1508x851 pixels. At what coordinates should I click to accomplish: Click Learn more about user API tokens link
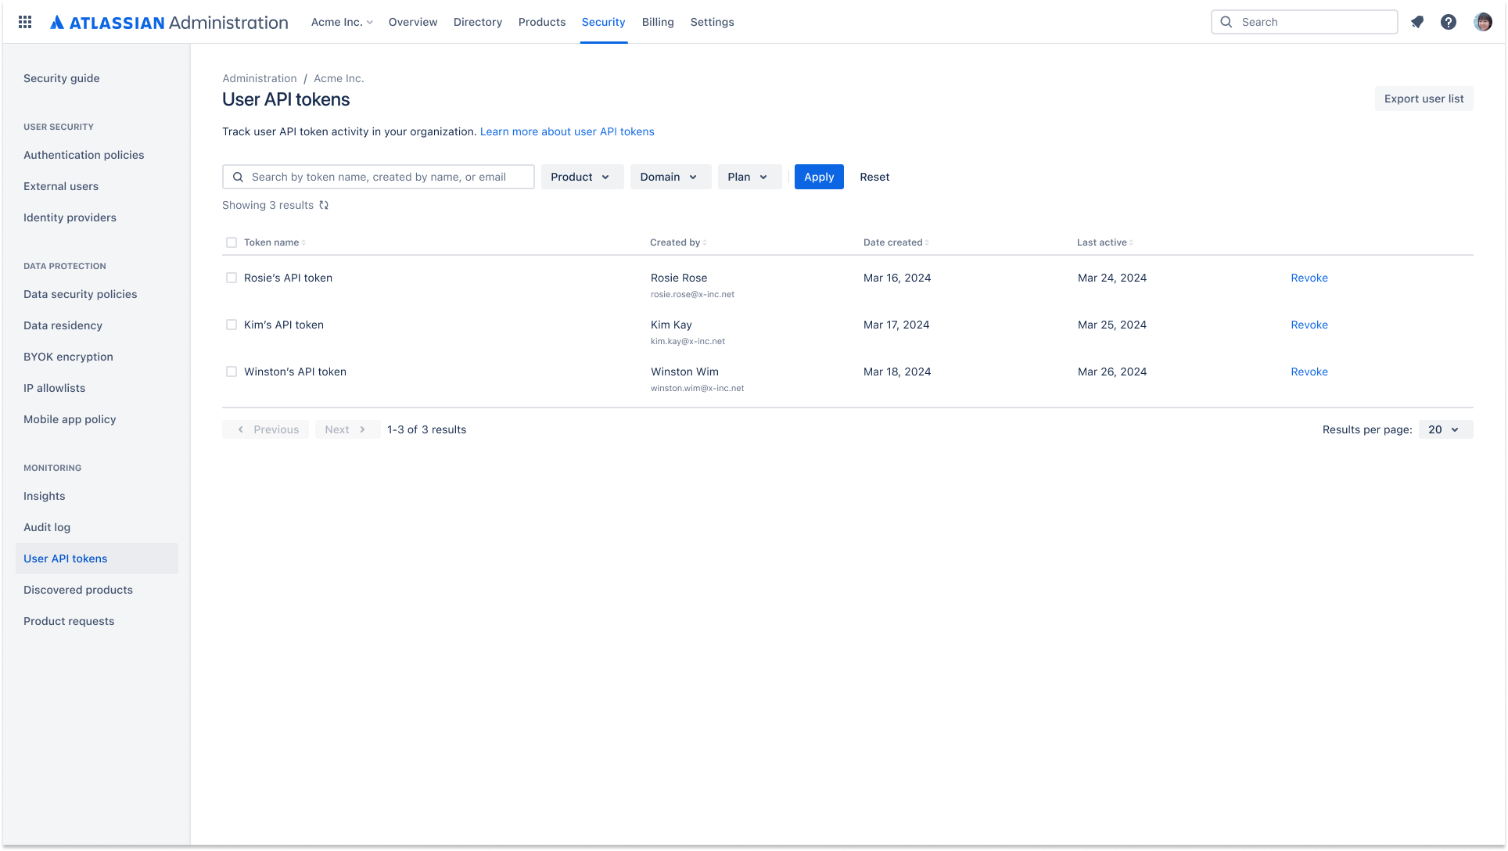coord(566,131)
